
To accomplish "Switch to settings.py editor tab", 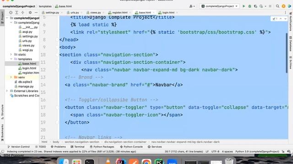I will coord(50,12).
